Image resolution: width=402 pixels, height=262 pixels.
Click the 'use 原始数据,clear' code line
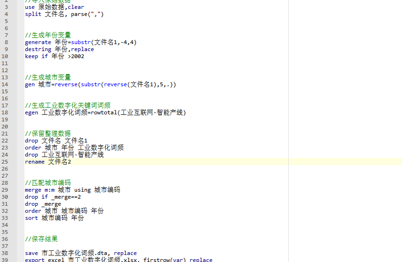pyautogui.click(x=55, y=7)
